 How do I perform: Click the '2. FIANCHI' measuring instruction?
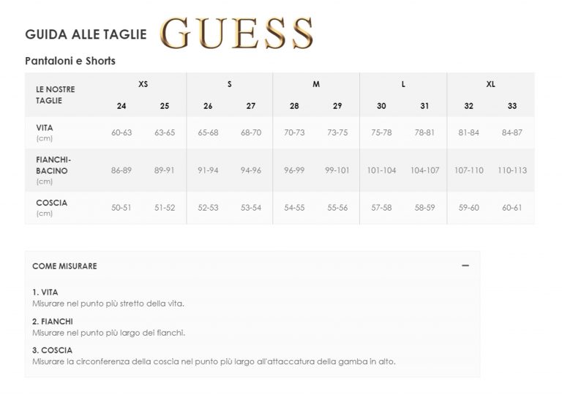tap(53, 321)
